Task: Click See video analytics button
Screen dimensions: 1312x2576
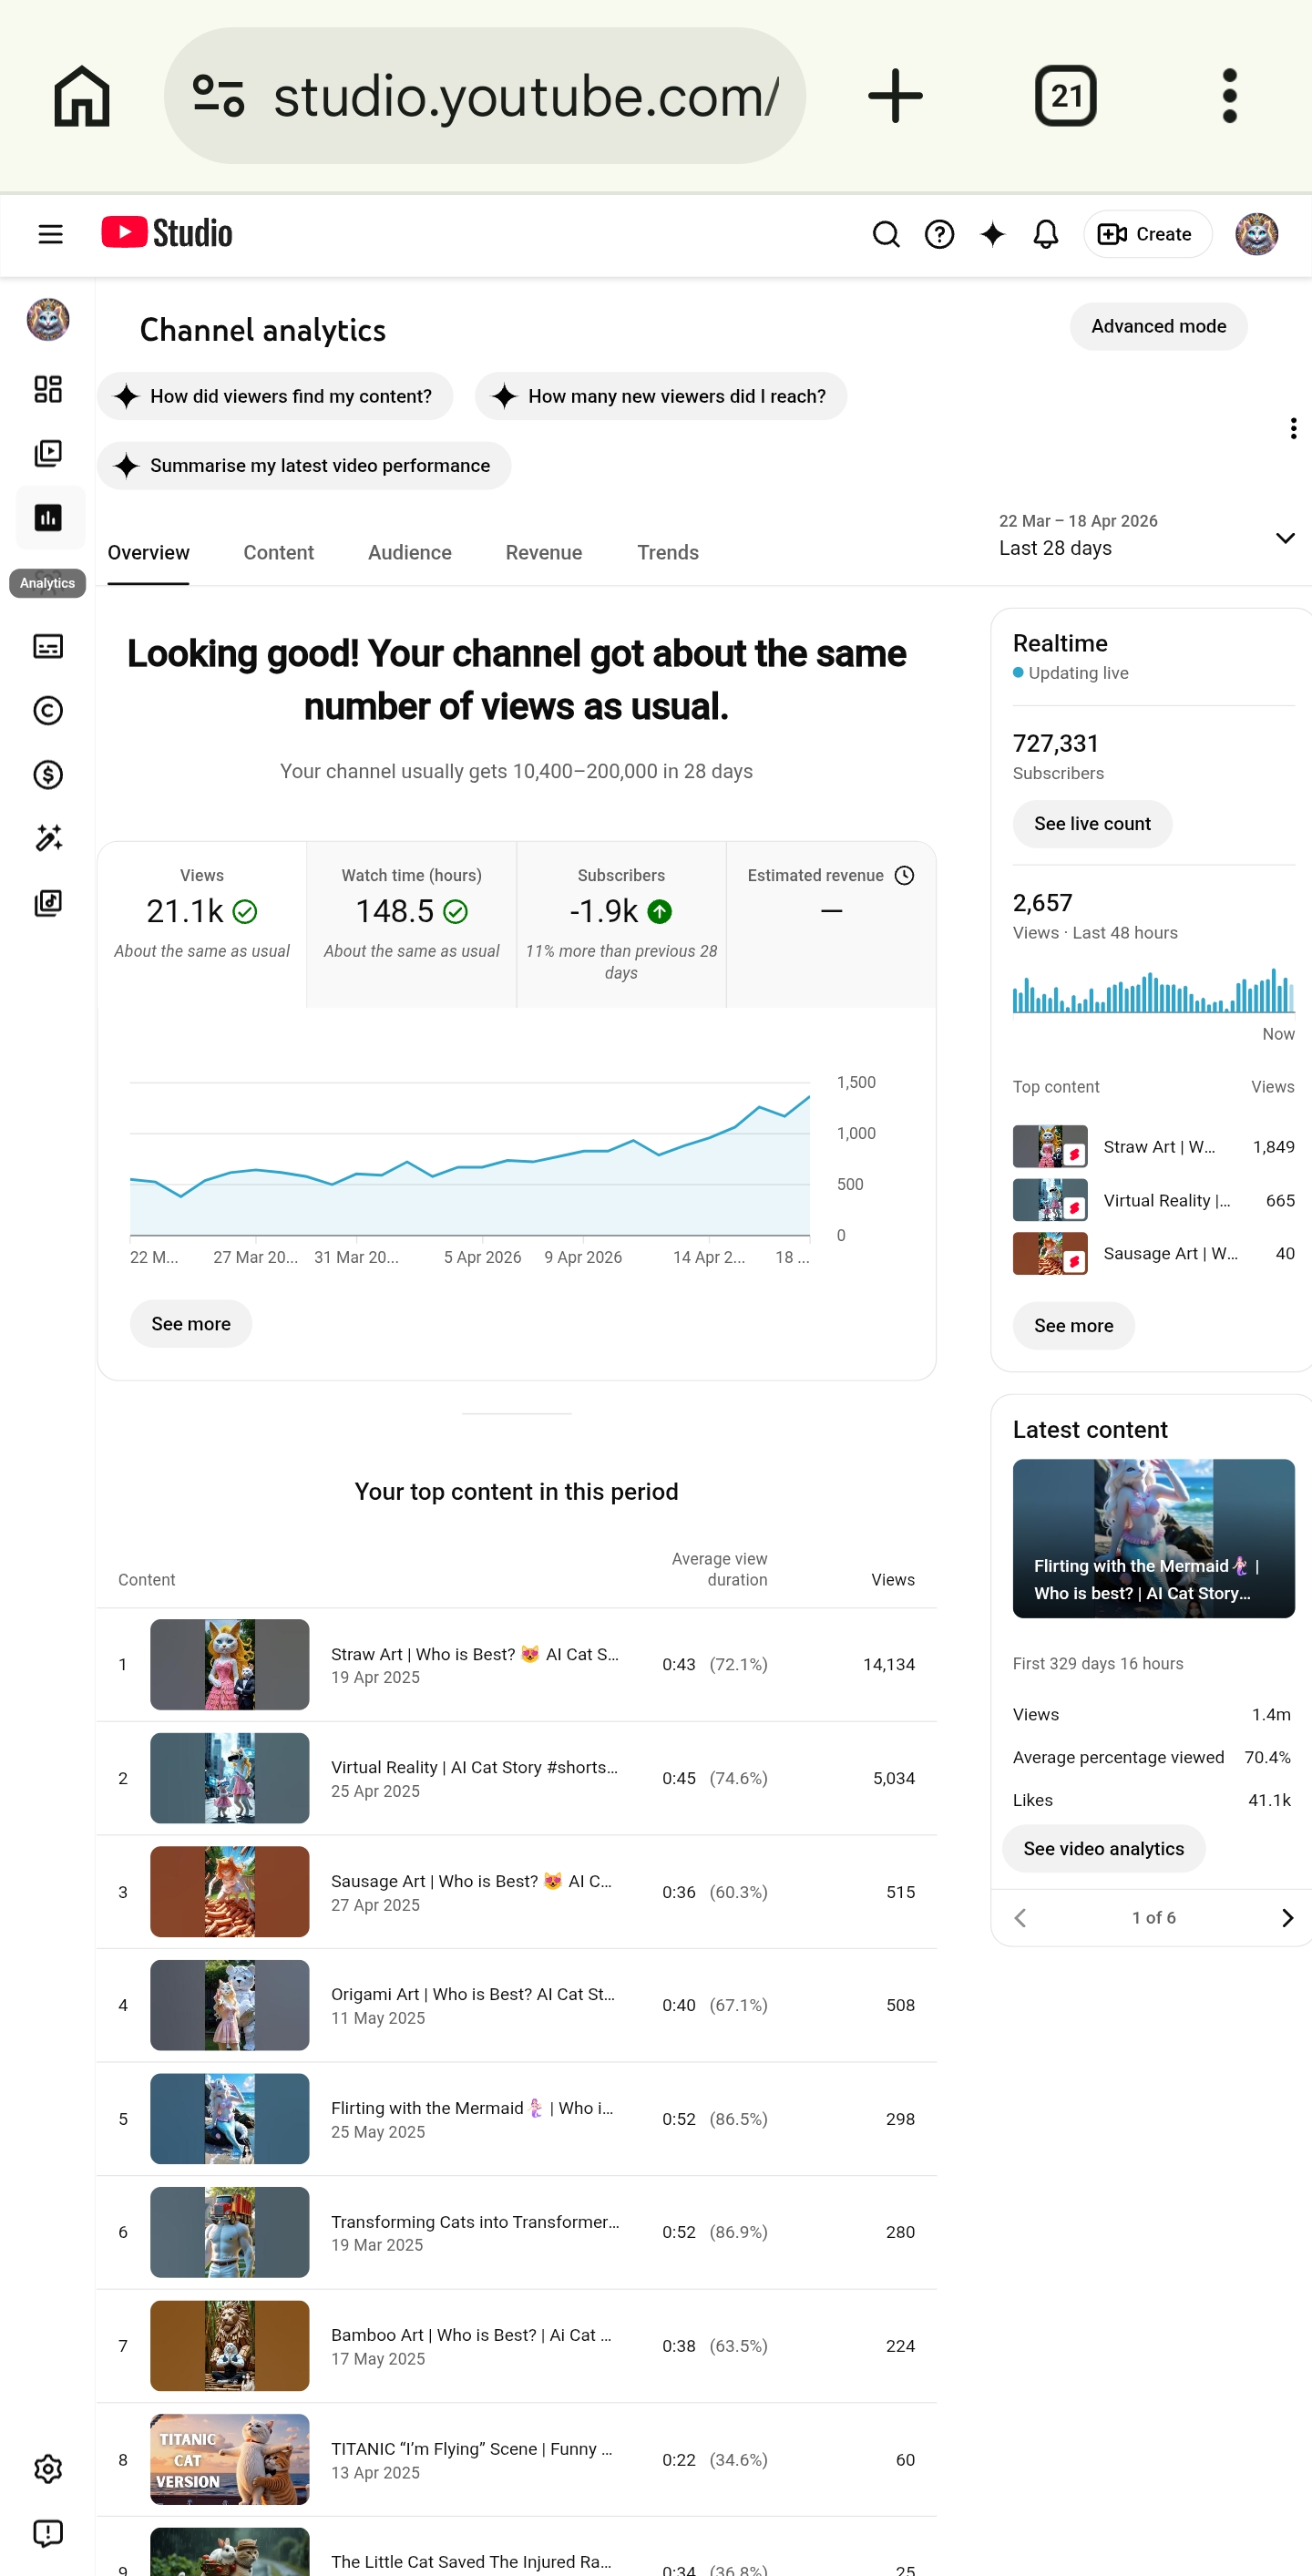Action: tap(1103, 1849)
